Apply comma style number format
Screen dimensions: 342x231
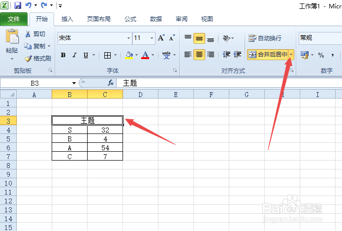pyautogui.click(x=332, y=55)
